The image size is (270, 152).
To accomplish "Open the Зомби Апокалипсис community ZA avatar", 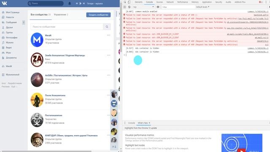I will point(37,60).
